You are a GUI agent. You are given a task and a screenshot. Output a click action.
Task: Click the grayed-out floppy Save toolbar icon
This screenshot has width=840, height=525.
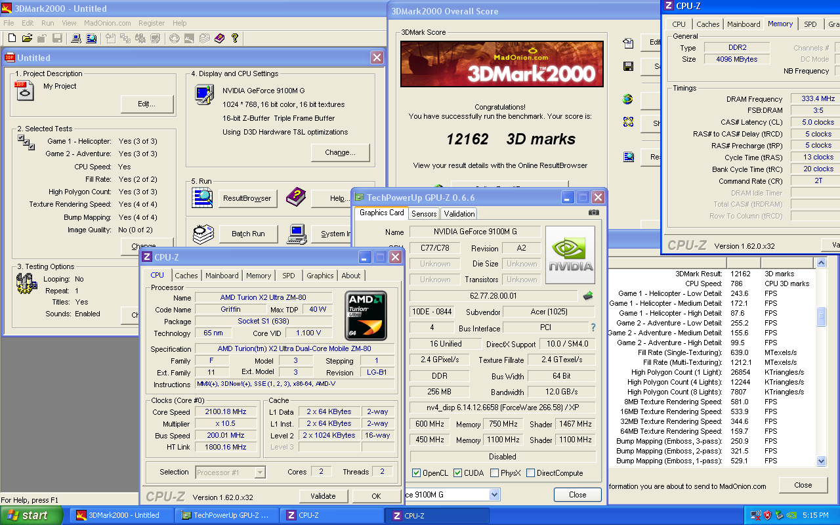coord(58,39)
